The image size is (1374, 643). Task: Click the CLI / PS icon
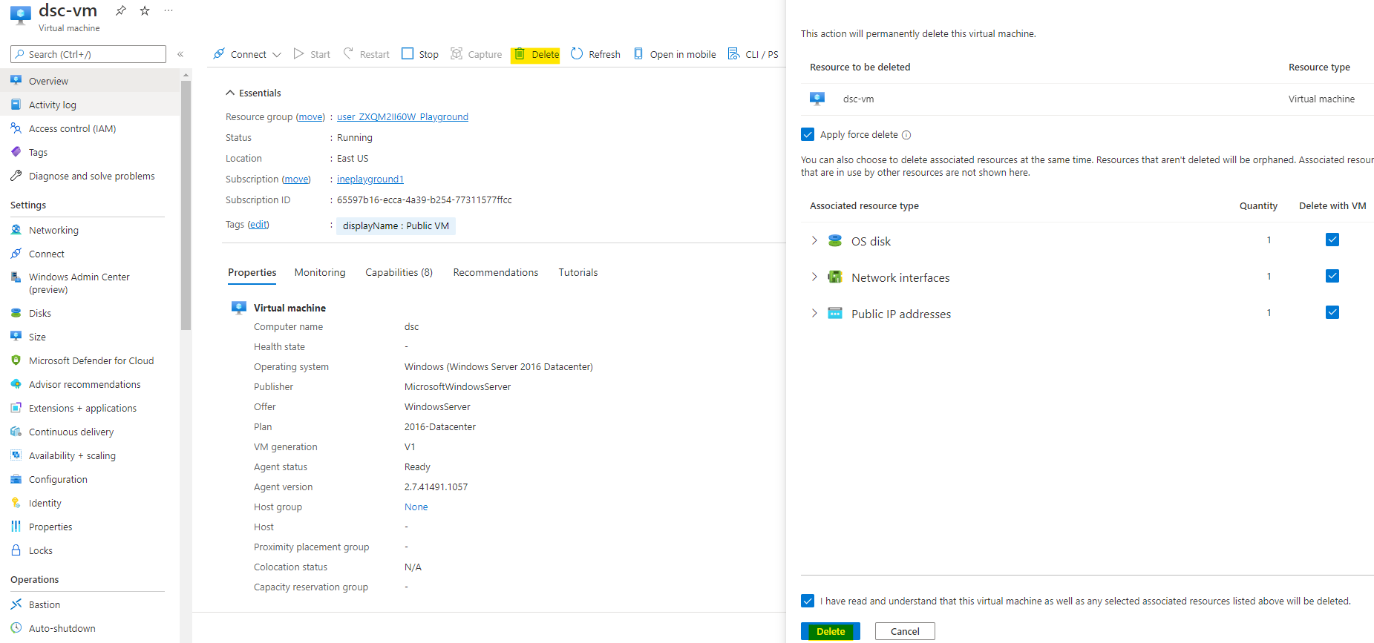tap(733, 53)
